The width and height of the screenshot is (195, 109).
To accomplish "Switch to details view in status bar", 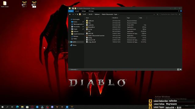I will (178, 70).
